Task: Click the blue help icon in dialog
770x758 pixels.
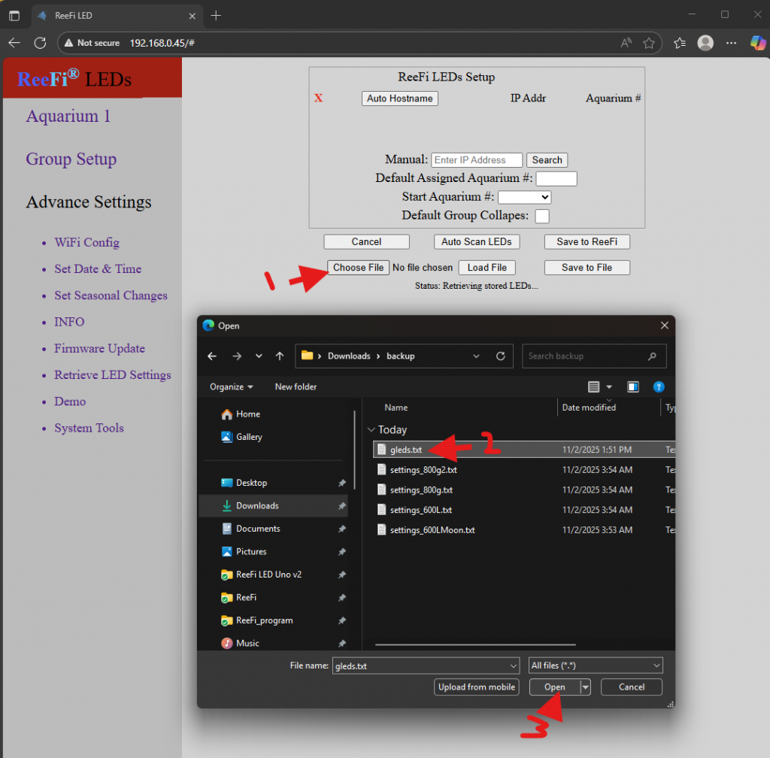Action: point(659,387)
